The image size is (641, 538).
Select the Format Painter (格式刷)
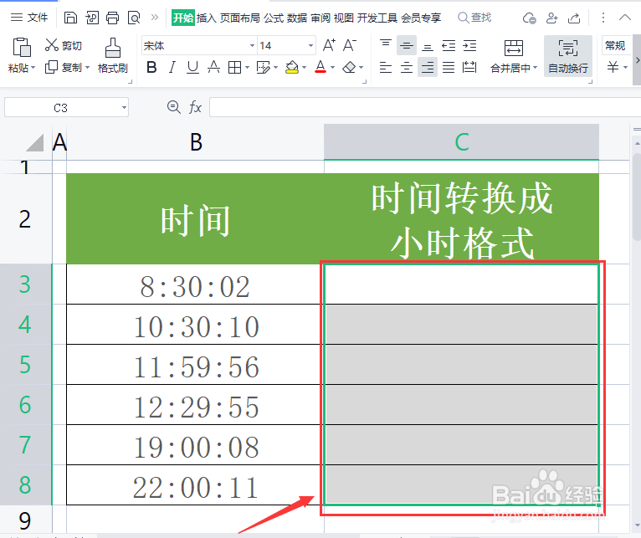[113, 56]
